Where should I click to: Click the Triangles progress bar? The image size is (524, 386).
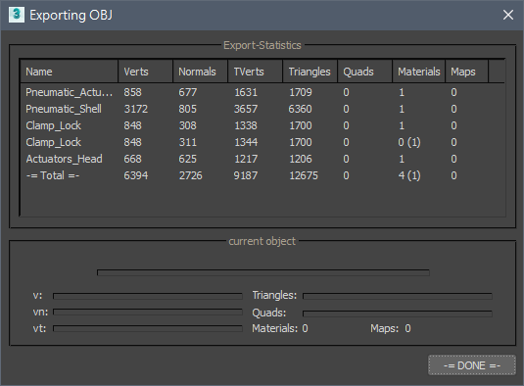tap(398, 296)
